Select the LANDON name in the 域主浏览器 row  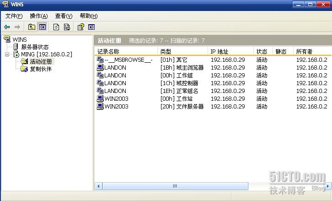[x=115, y=68]
